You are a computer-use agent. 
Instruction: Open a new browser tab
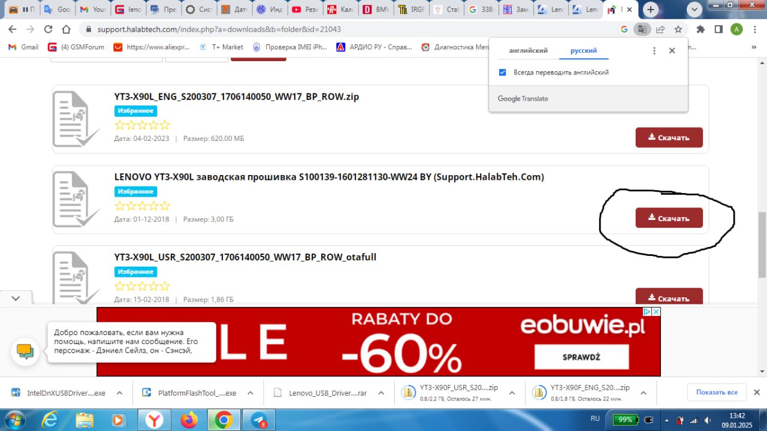click(x=651, y=10)
